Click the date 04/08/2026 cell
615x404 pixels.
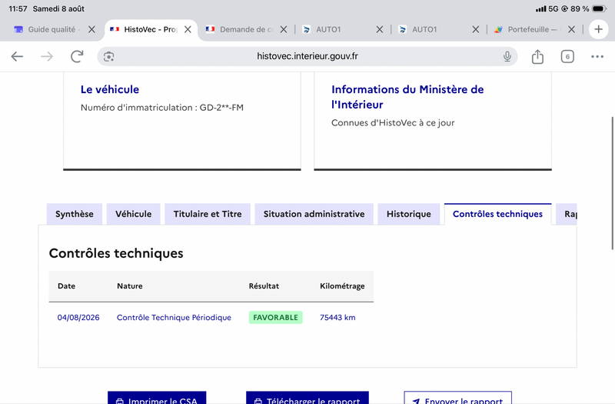pos(78,317)
